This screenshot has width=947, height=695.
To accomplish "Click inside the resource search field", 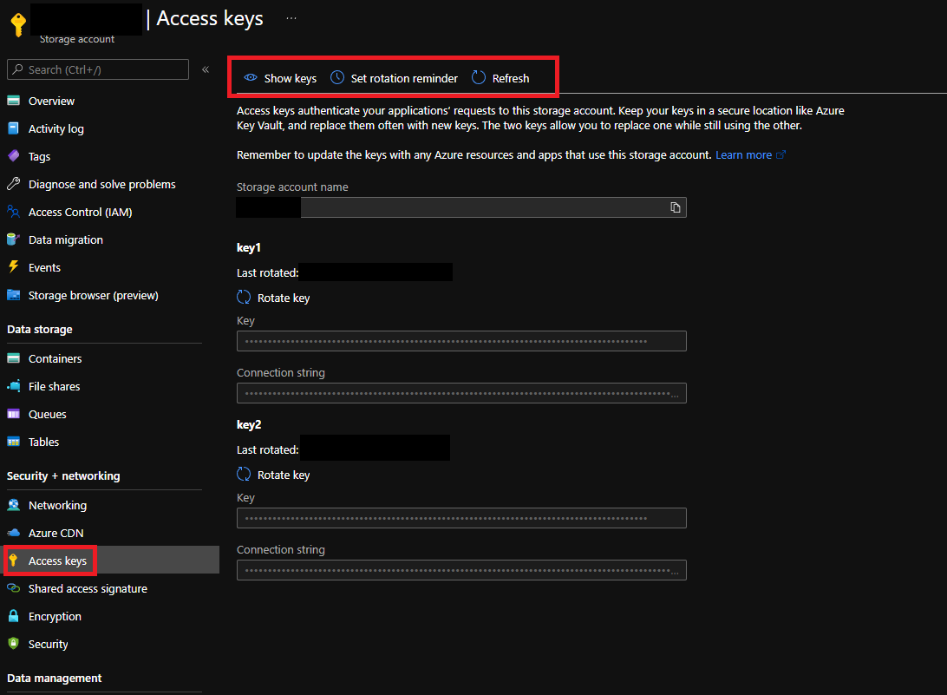I will pyautogui.click(x=97, y=69).
